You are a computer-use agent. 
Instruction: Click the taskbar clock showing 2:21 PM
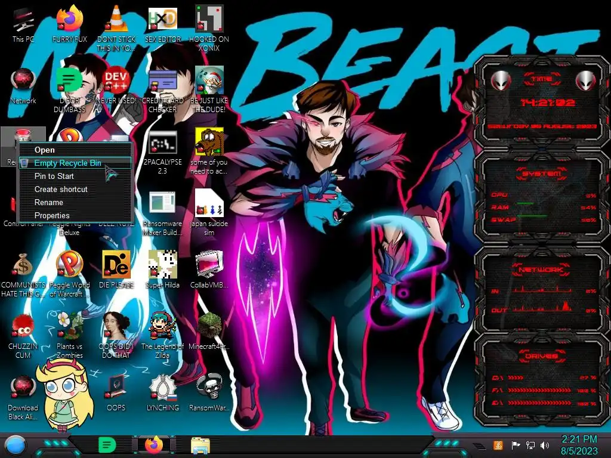[x=579, y=445]
